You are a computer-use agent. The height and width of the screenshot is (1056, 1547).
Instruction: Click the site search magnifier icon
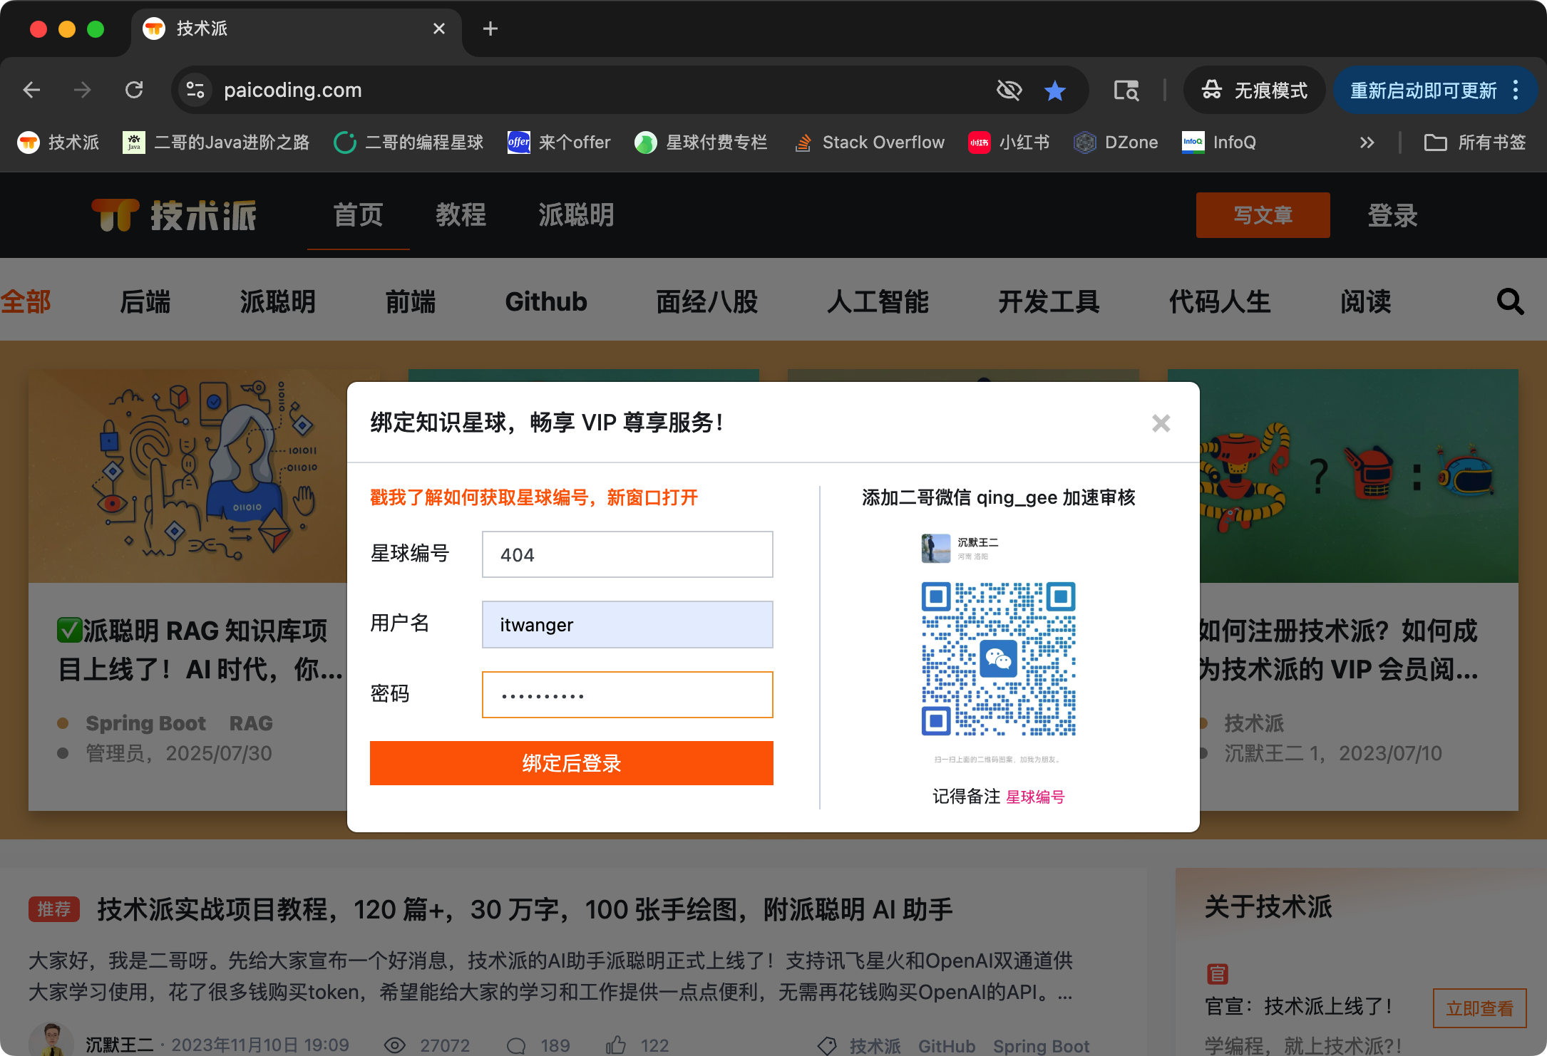(x=1510, y=302)
